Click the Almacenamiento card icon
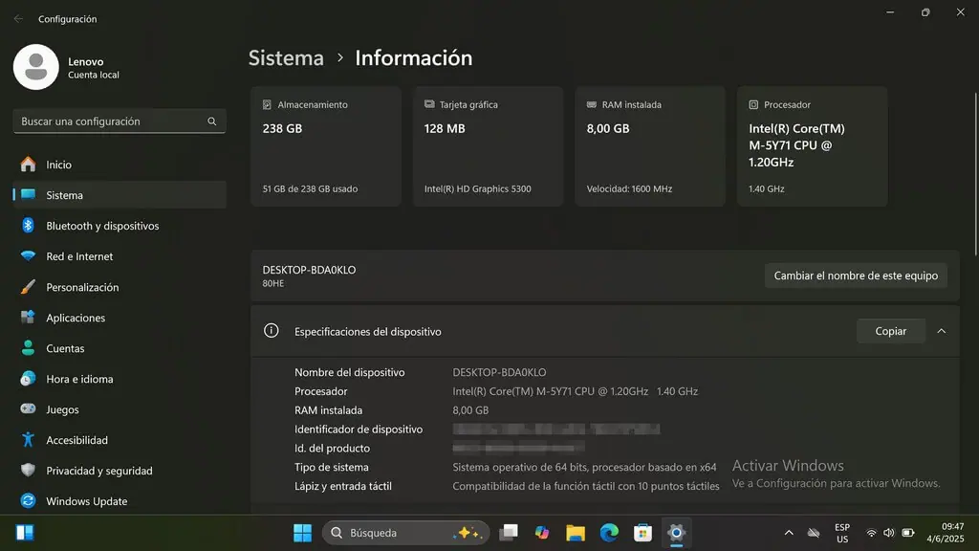Image resolution: width=979 pixels, height=551 pixels. [268, 105]
